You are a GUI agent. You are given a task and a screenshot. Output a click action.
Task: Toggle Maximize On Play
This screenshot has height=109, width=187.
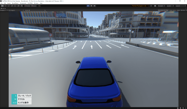click(163, 10)
